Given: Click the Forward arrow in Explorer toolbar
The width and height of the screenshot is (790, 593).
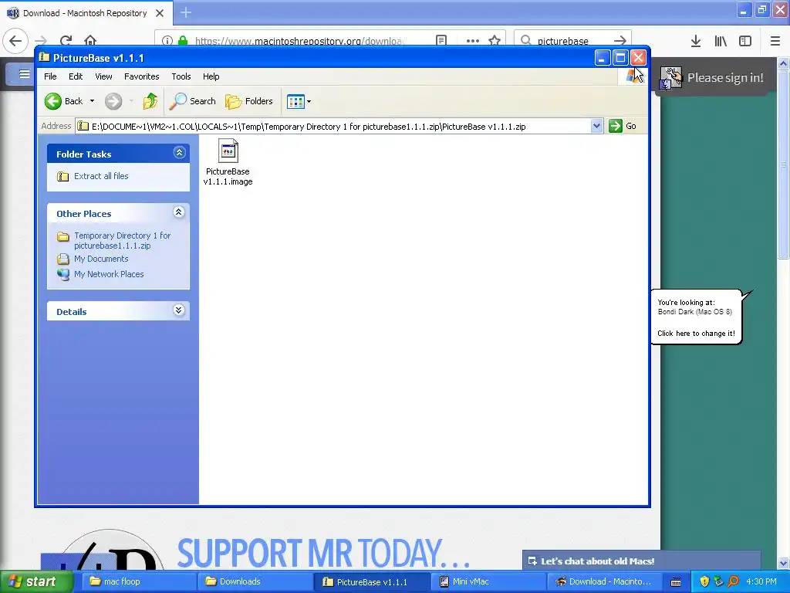Looking at the screenshot, I should click(113, 101).
